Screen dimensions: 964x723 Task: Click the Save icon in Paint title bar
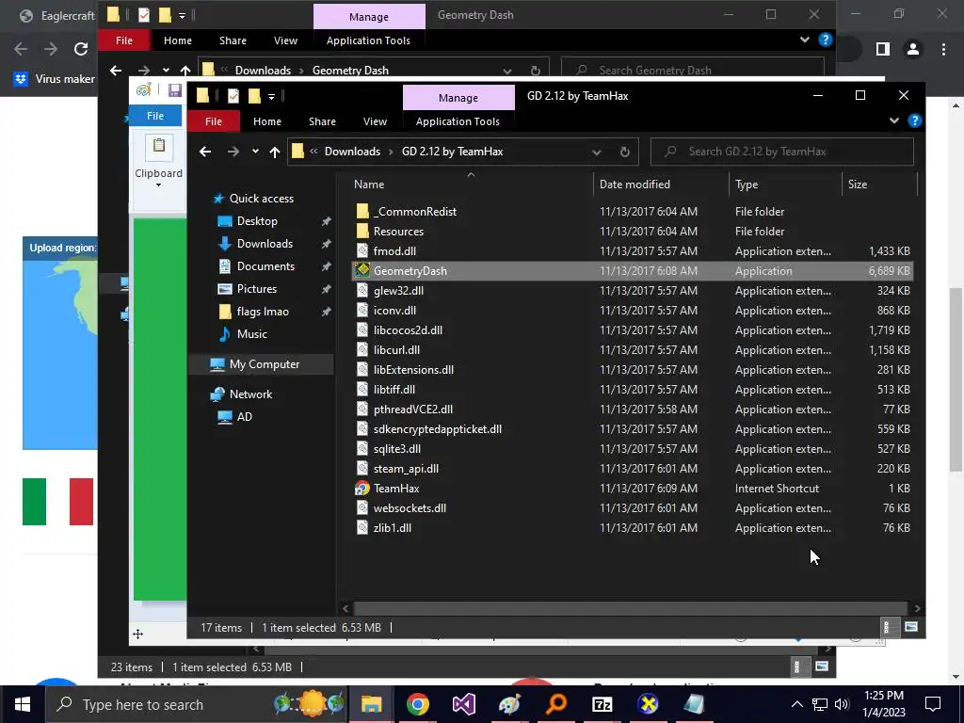click(x=174, y=91)
